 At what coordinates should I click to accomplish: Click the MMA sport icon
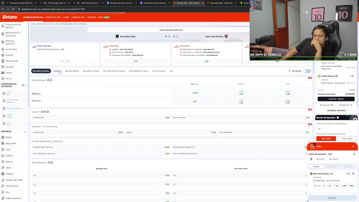[x=3, y=168]
